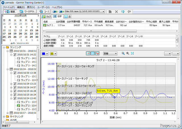Expand the 2010/10/29 13:23 activity
The height and width of the screenshot is (129, 182).
pos(11,84)
